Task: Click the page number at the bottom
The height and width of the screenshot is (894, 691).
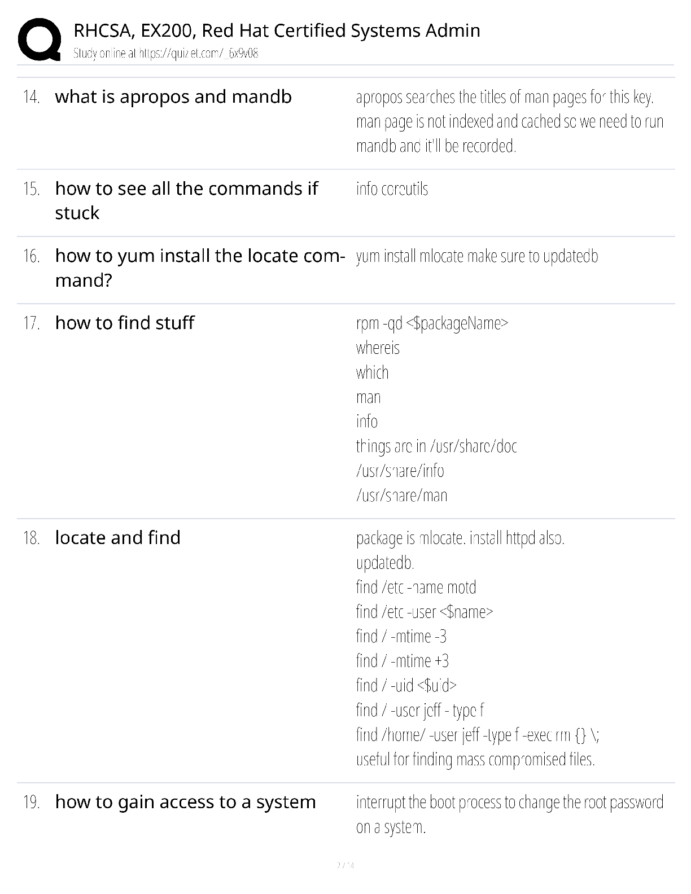Action: 345,865
